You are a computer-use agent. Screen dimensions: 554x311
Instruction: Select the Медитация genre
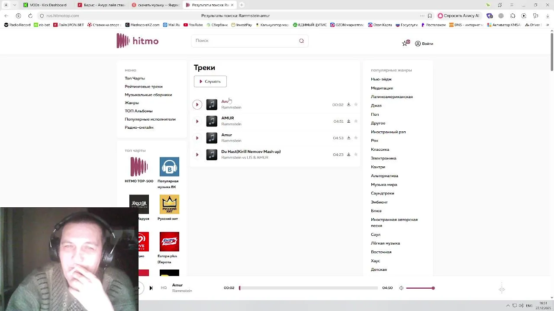pyautogui.click(x=382, y=88)
